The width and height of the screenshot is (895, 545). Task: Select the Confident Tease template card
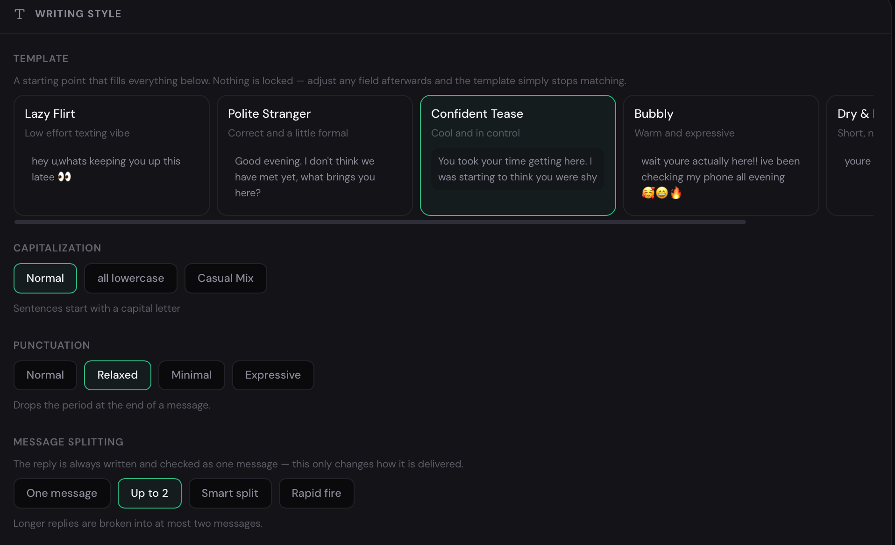point(518,155)
